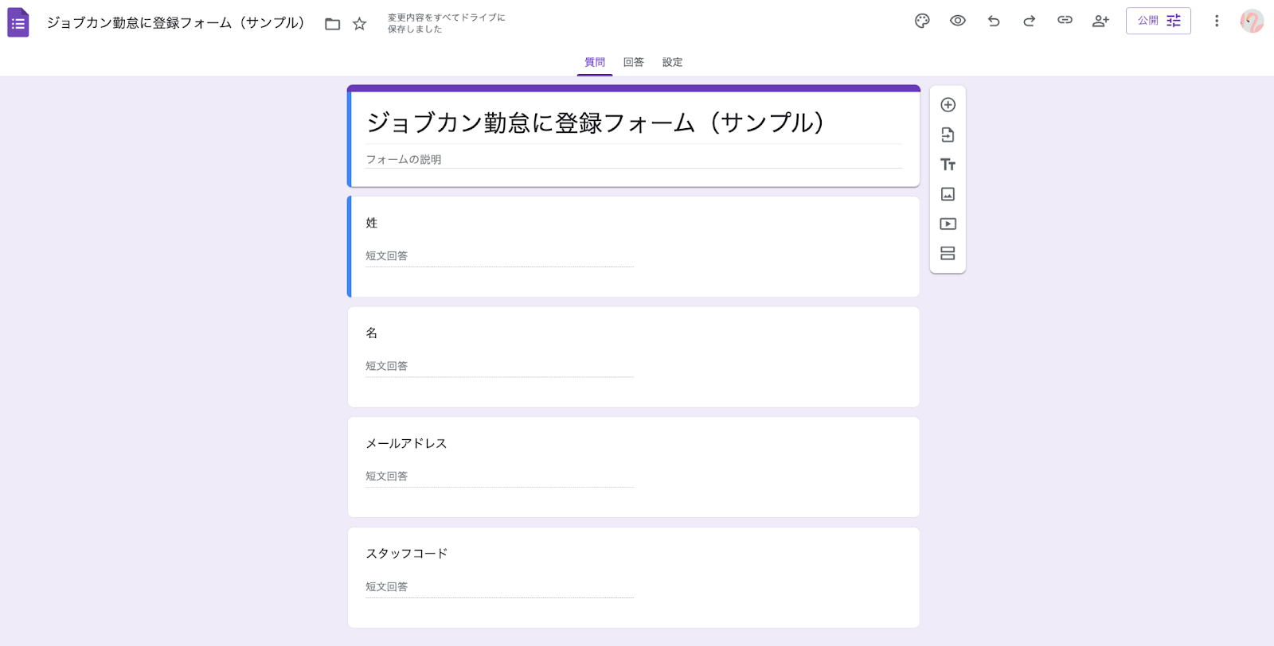Open the three-dot more options menu

(x=1216, y=21)
